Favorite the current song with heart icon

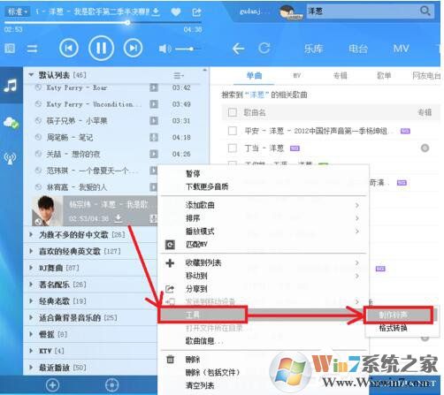[x=176, y=11]
